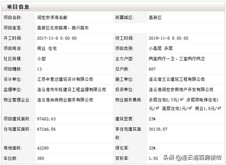Click the 绿化率 label
Screen dimensions: 226x165
click(x=122, y=148)
